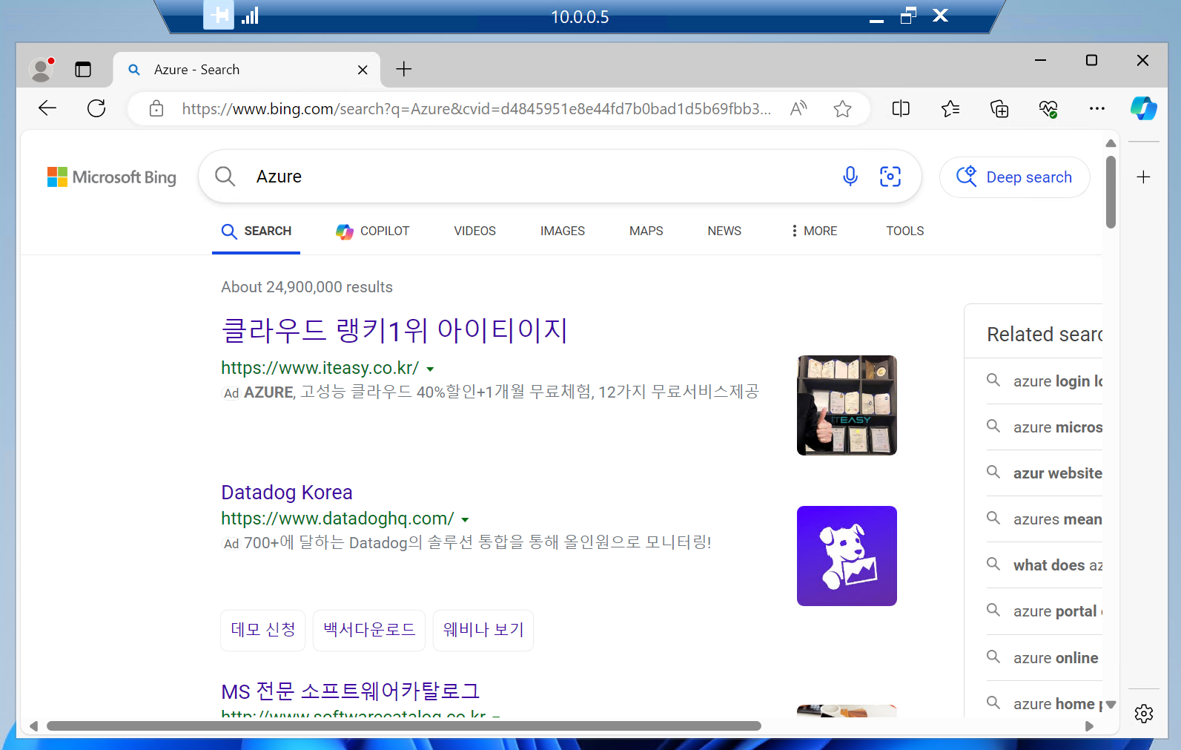Open the split screen icon
This screenshot has height=750, width=1181.
point(901,109)
